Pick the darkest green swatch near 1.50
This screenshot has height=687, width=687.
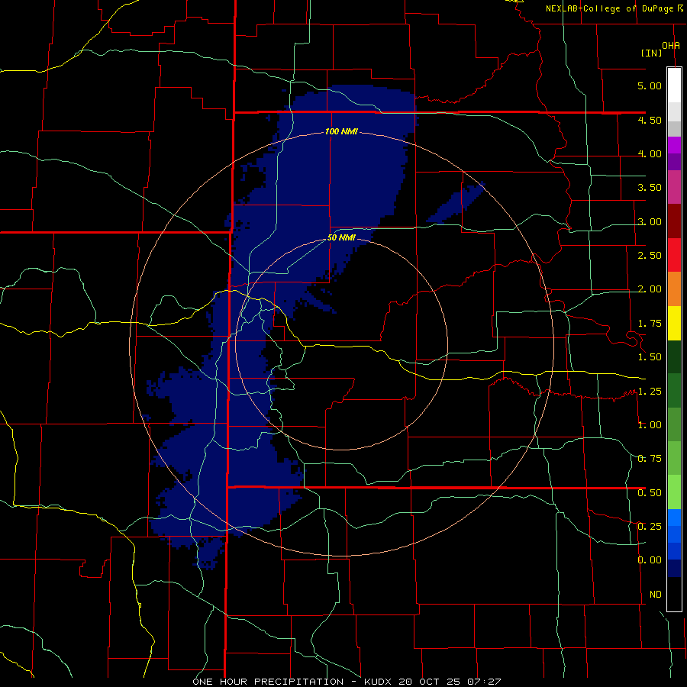click(674, 357)
